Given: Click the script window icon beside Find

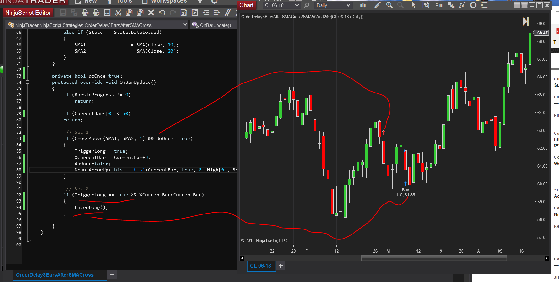Looking at the screenshot, I should [x=195, y=13].
